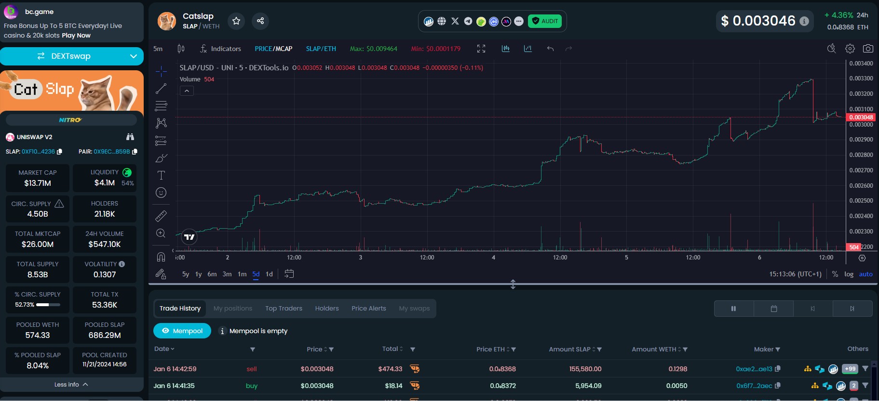Screen dimensions: 879x401
Task: Jump to the first trade history page
Action: 813,309
